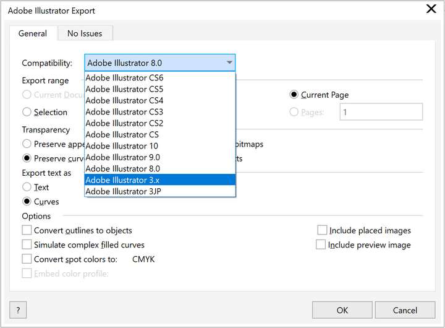Enable Simulate complex filled curves

27,244
